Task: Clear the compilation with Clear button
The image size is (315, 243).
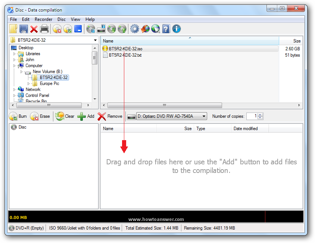Action: point(65,116)
